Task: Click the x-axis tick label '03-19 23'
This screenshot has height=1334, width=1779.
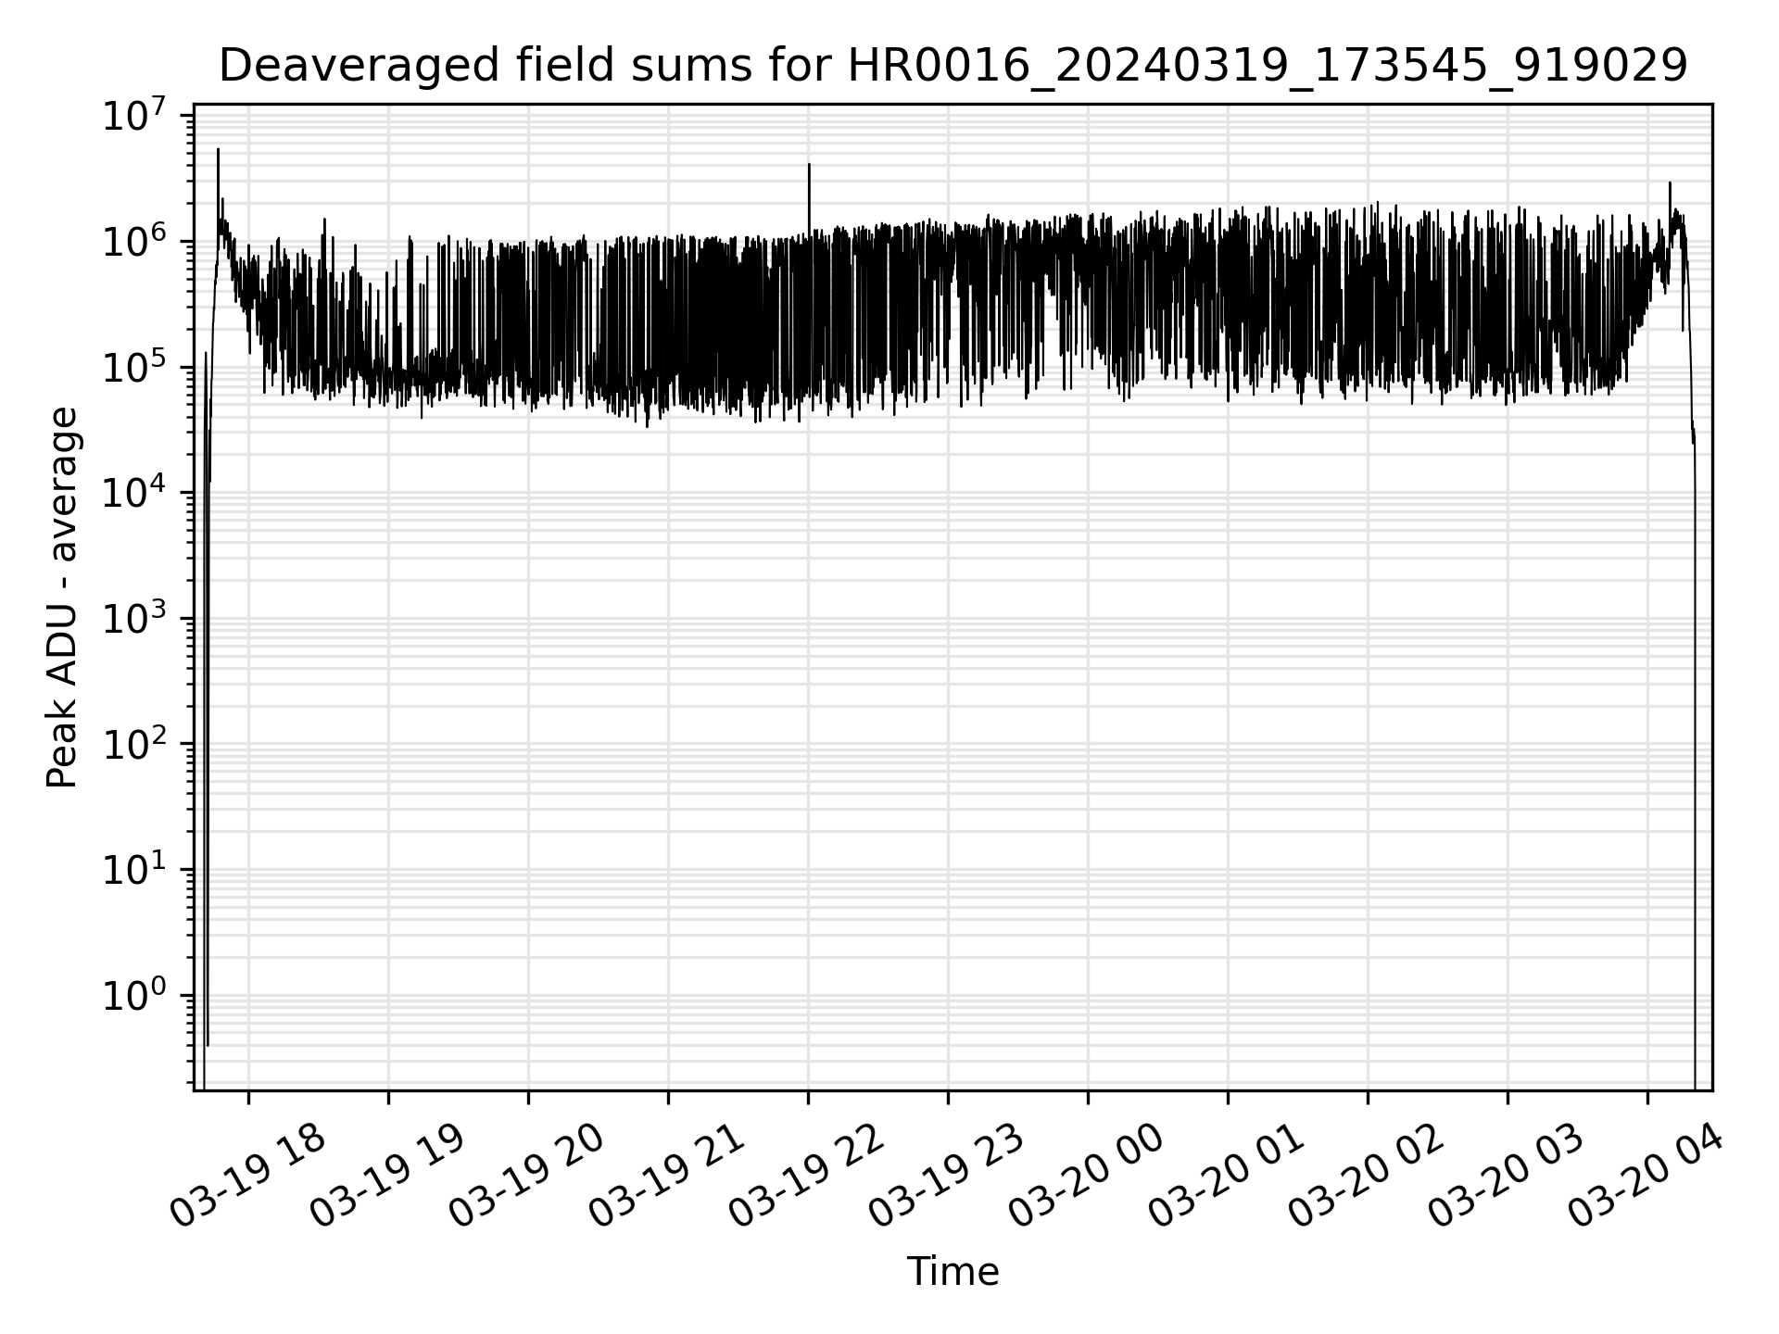Action: [x=947, y=1177]
